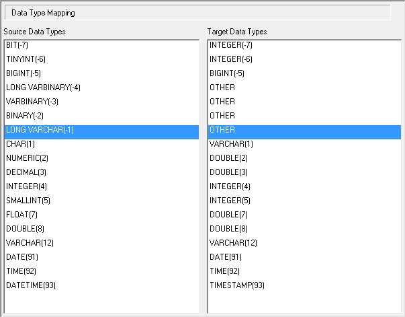Choose SMALLINT(5) in source list
The height and width of the screenshot is (317, 405).
tap(29, 201)
